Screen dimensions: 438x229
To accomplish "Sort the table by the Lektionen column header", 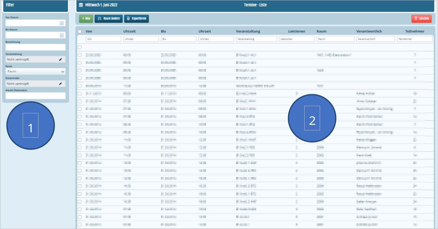I will [297, 31].
